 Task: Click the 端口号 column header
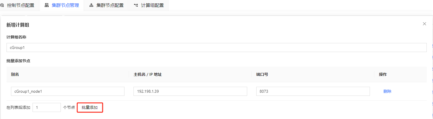pos(262,74)
